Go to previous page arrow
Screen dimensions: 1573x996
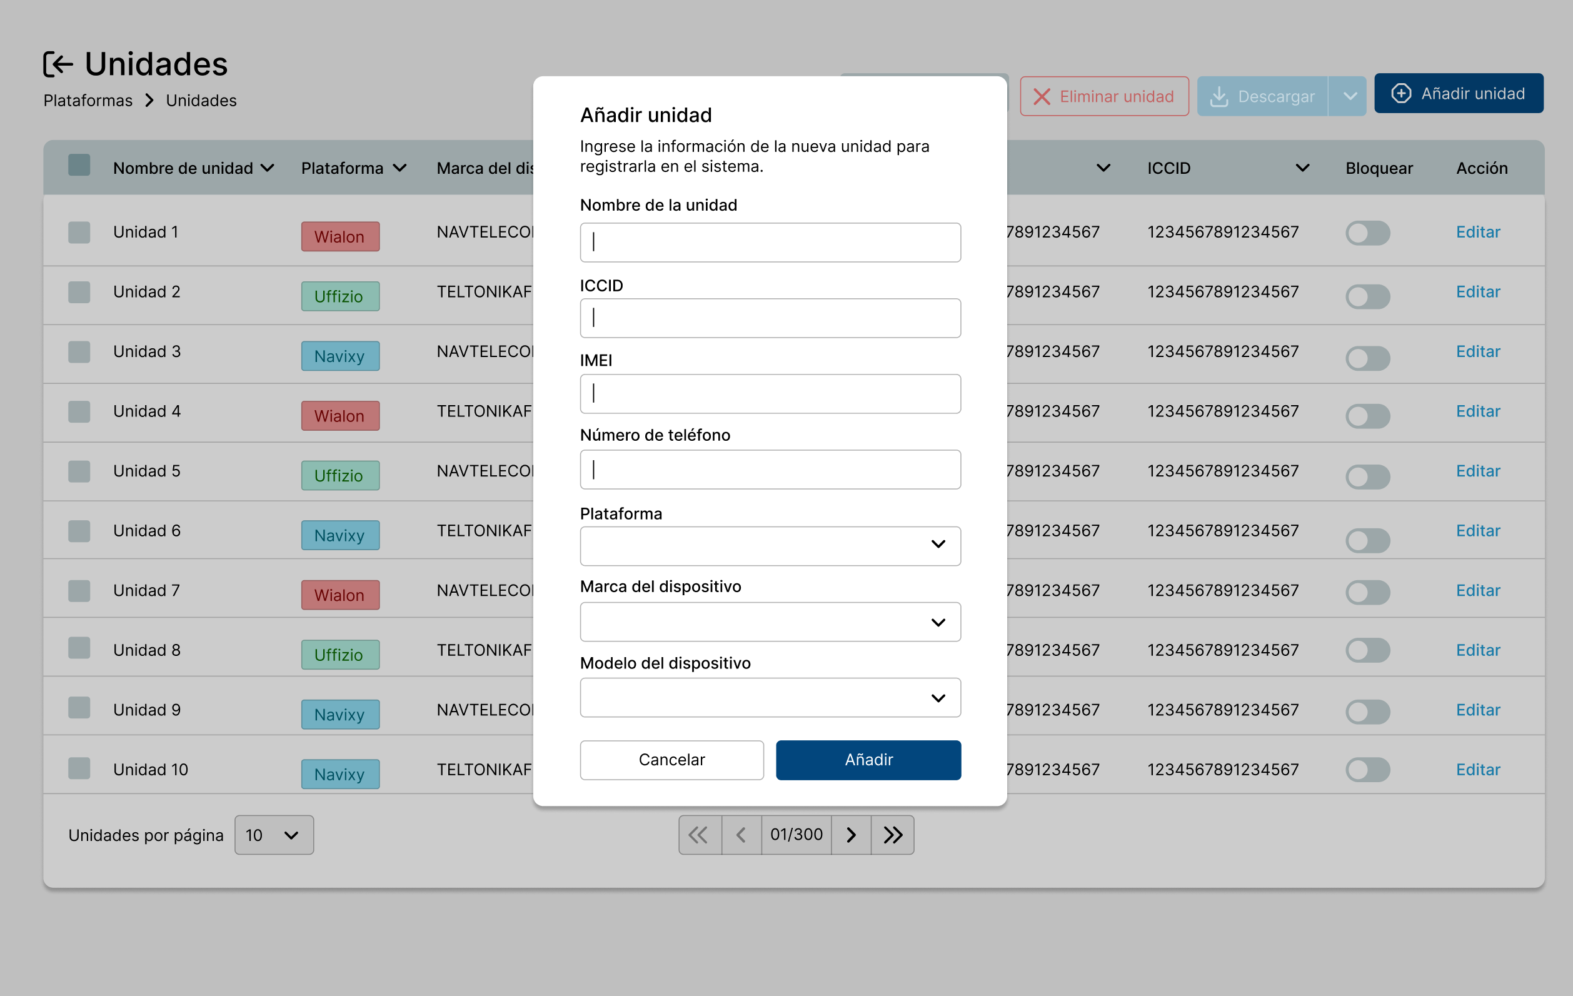pyautogui.click(x=741, y=835)
